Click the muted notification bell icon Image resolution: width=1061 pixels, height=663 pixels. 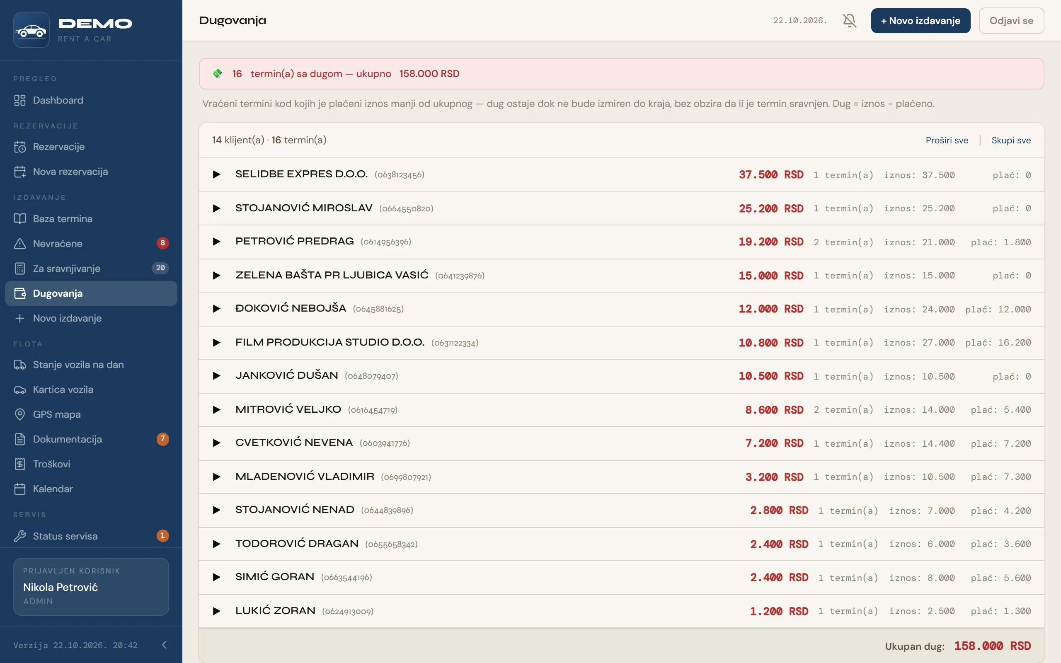click(849, 21)
